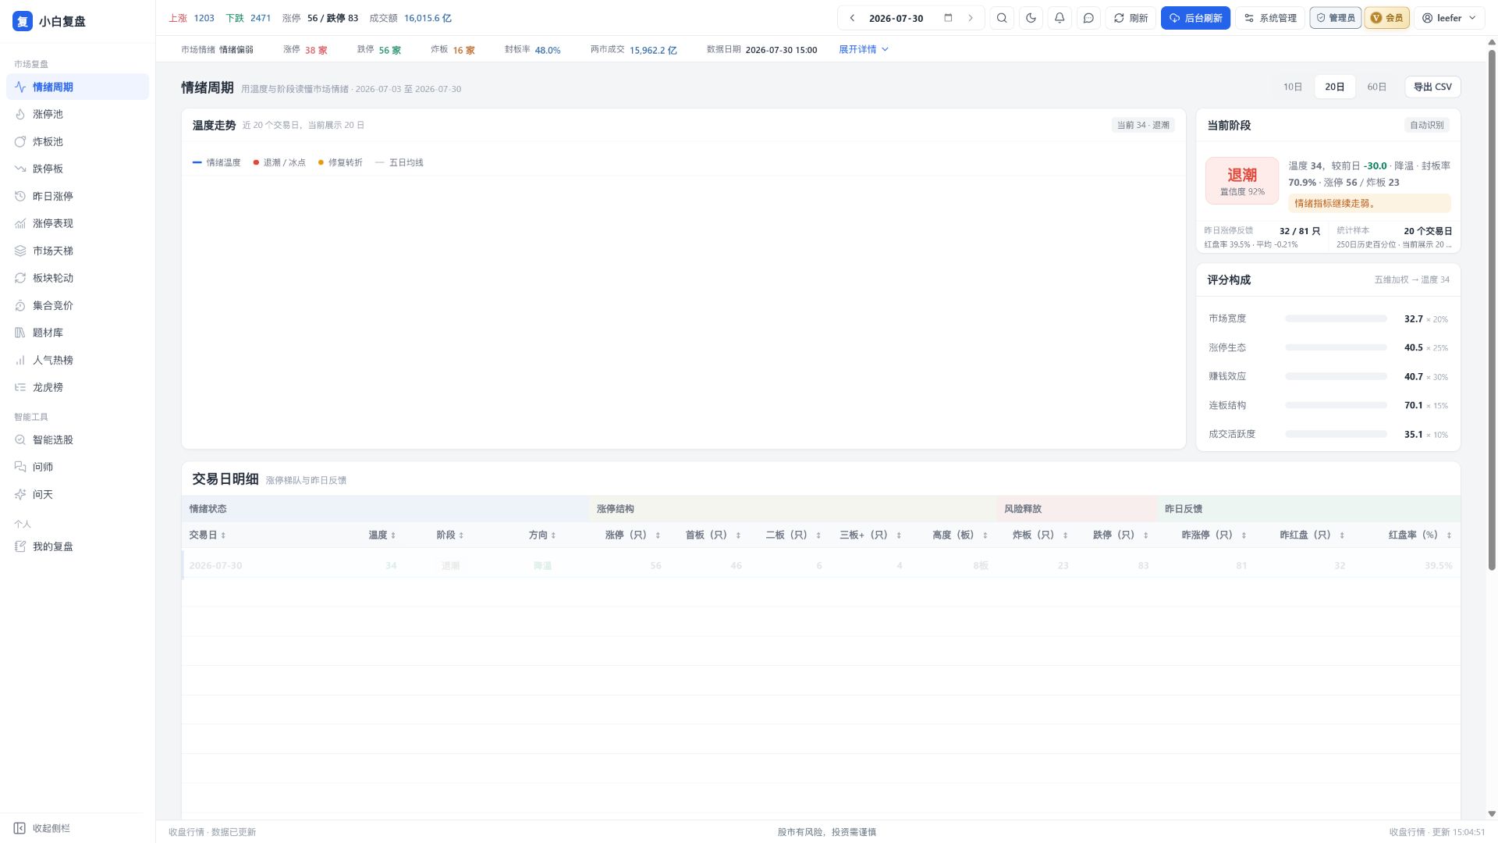Select the 20日 range tab
The height and width of the screenshot is (843, 1498).
click(x=1335, y=87)
